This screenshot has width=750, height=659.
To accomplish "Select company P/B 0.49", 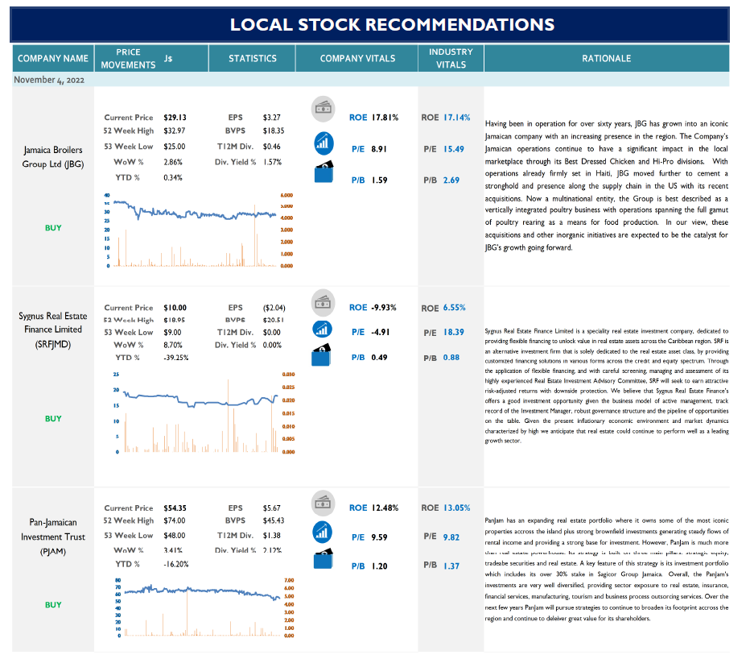I will (x=379, y=357).
